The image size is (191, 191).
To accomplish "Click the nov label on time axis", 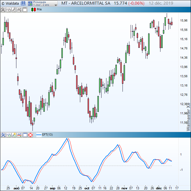I will tap(124, 188).
